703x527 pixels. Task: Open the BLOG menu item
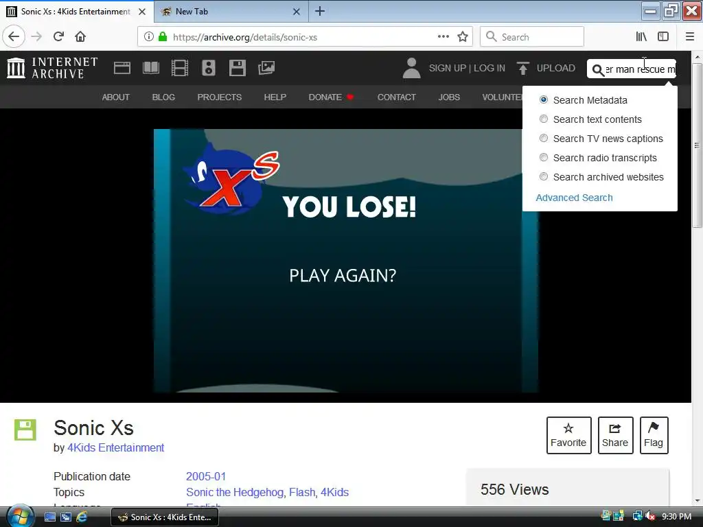(163, 97)
